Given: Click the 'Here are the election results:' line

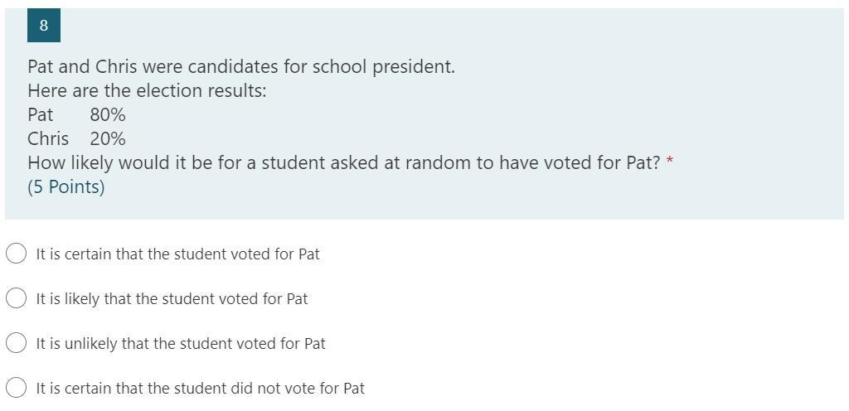Looking at the screenshot, I should [x=147, y=91].
